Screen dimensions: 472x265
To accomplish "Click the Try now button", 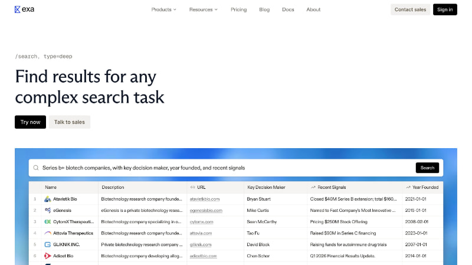I will 31,122.
